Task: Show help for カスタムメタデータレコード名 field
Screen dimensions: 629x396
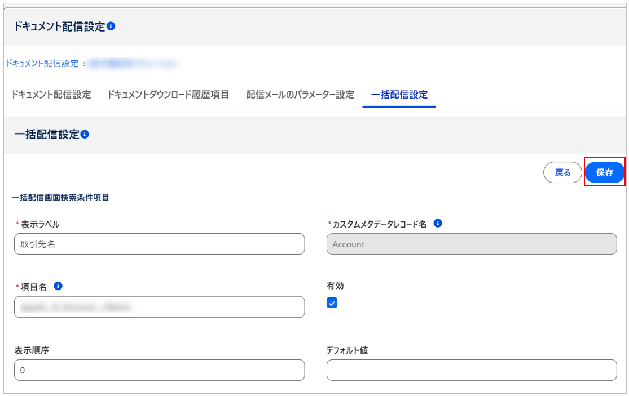Action: tap(438, 224)
